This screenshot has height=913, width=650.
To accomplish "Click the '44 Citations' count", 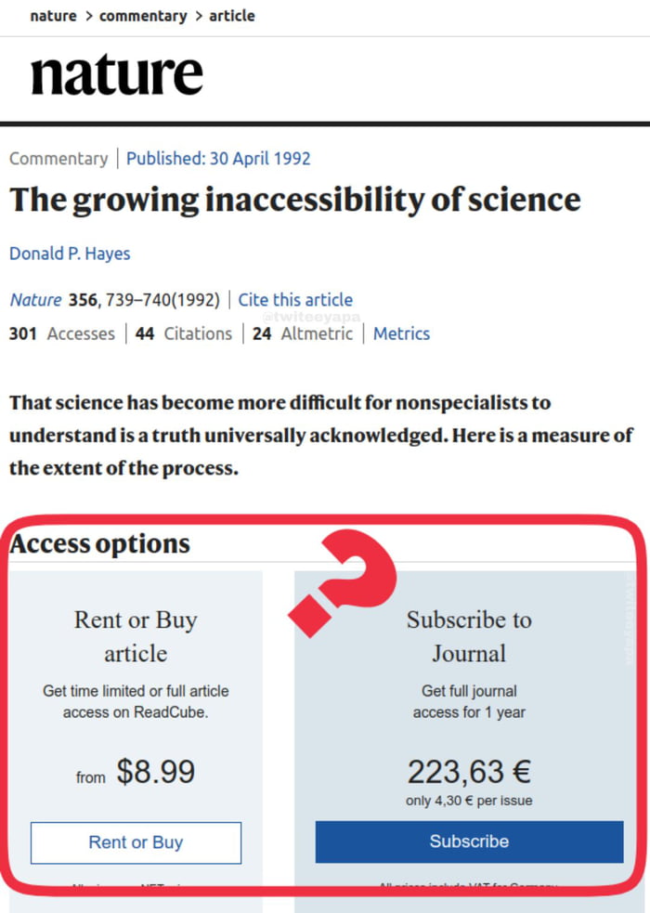I will click(x=184, y=333).
